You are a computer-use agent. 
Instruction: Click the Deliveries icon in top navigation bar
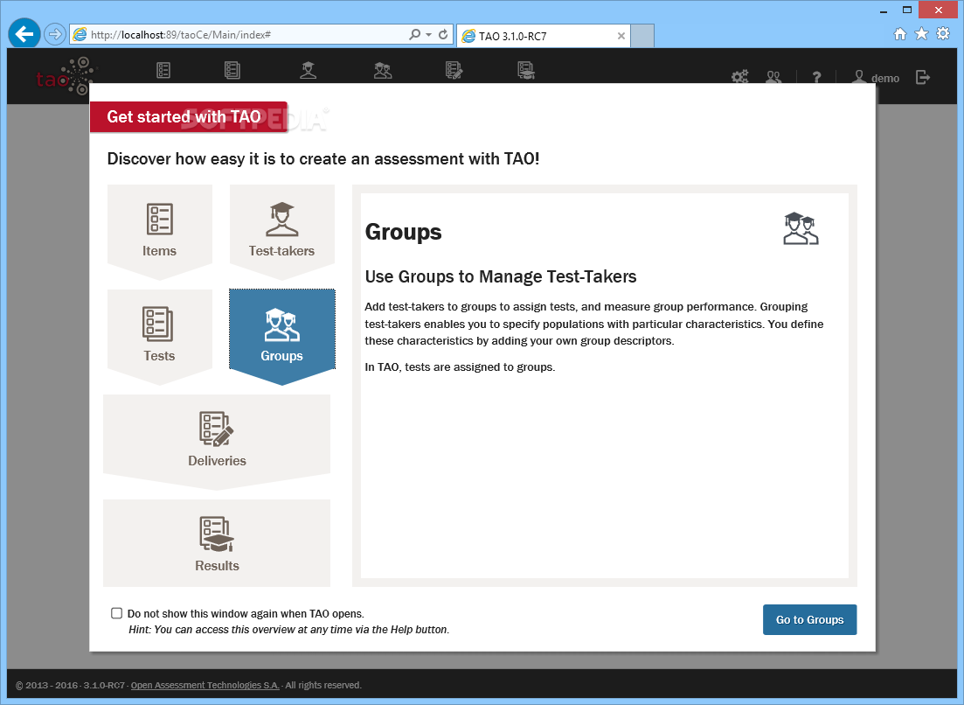click(x=454, y=70)
